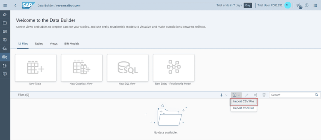This screenshot has height=140, width=321.
Task: Click the Data Builder breadcrumb link
Action: point(45,5)
